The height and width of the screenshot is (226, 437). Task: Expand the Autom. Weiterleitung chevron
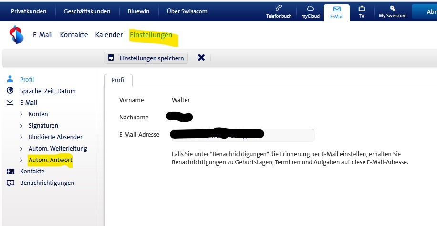pyautogui.click(x=21, y=149)
